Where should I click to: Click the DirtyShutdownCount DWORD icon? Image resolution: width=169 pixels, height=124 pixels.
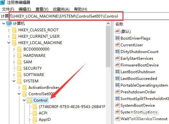click(x=117, y=51)
